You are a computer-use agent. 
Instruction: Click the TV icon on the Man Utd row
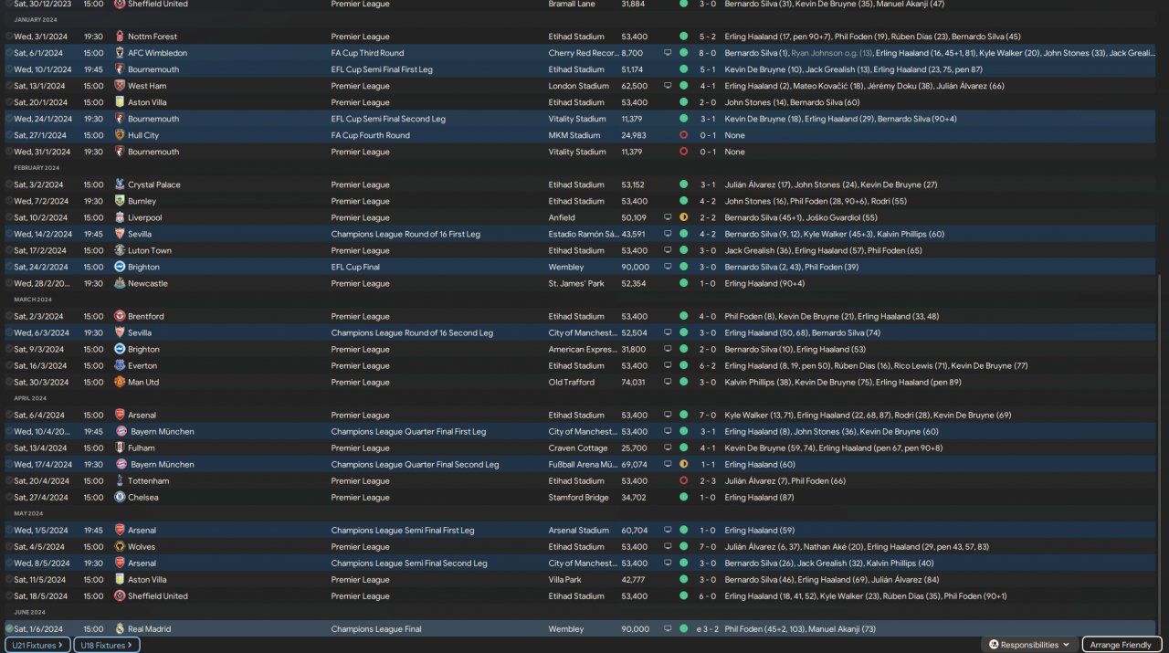[x=668, y=382]
